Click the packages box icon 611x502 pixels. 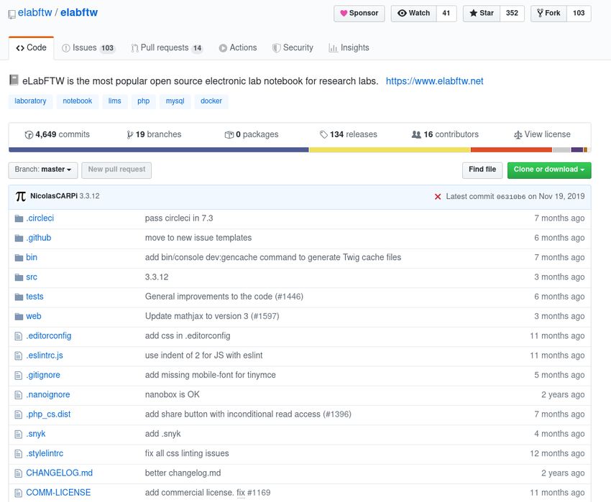pyautogui.click(x=229, y=135)
